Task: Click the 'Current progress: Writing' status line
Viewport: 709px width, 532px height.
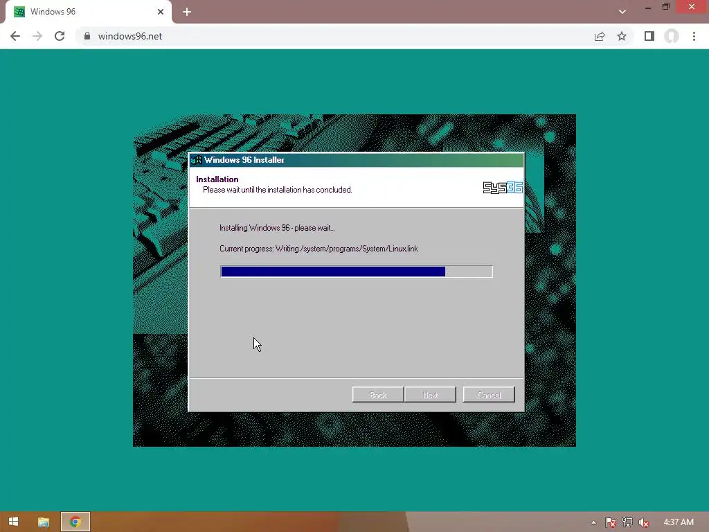Action: 318,249
